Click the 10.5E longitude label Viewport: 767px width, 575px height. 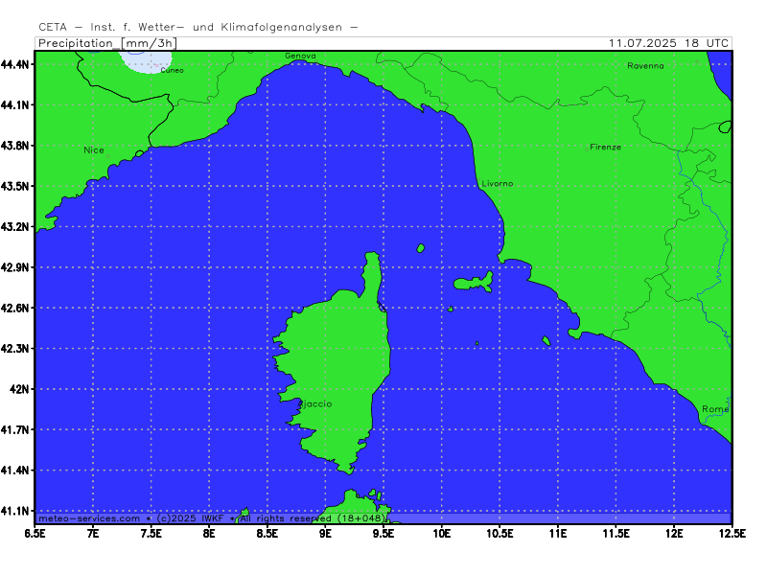click(500, 534)
